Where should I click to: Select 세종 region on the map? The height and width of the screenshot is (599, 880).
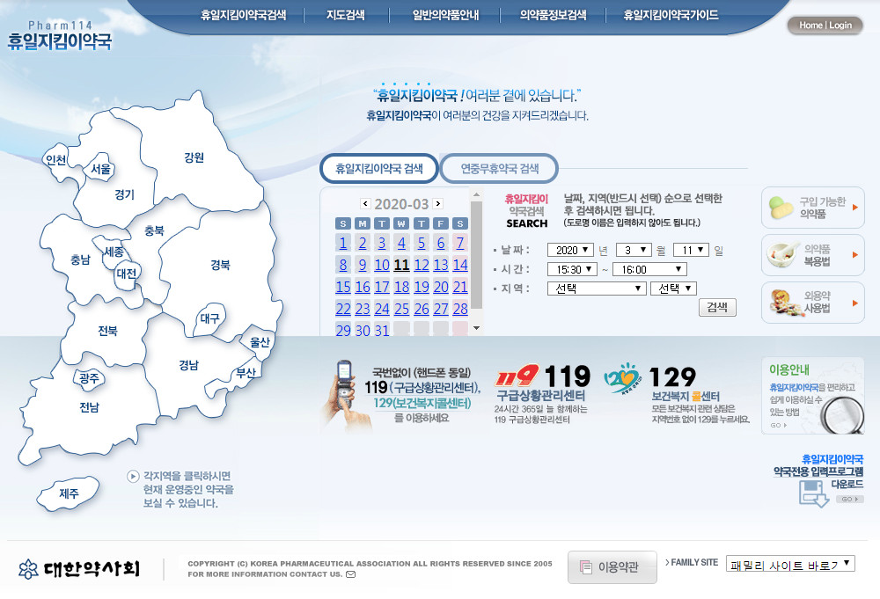[x=114, y=252]
